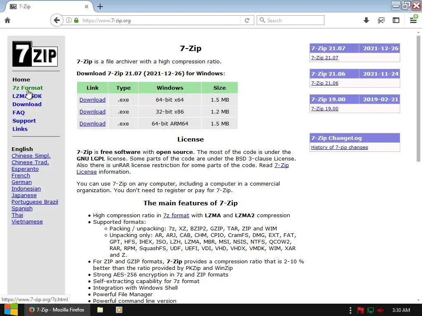The width and height of the screenshot is (422, 316).
Task: Open the File Explorer taskbar icon
Action: click(100, 310)
